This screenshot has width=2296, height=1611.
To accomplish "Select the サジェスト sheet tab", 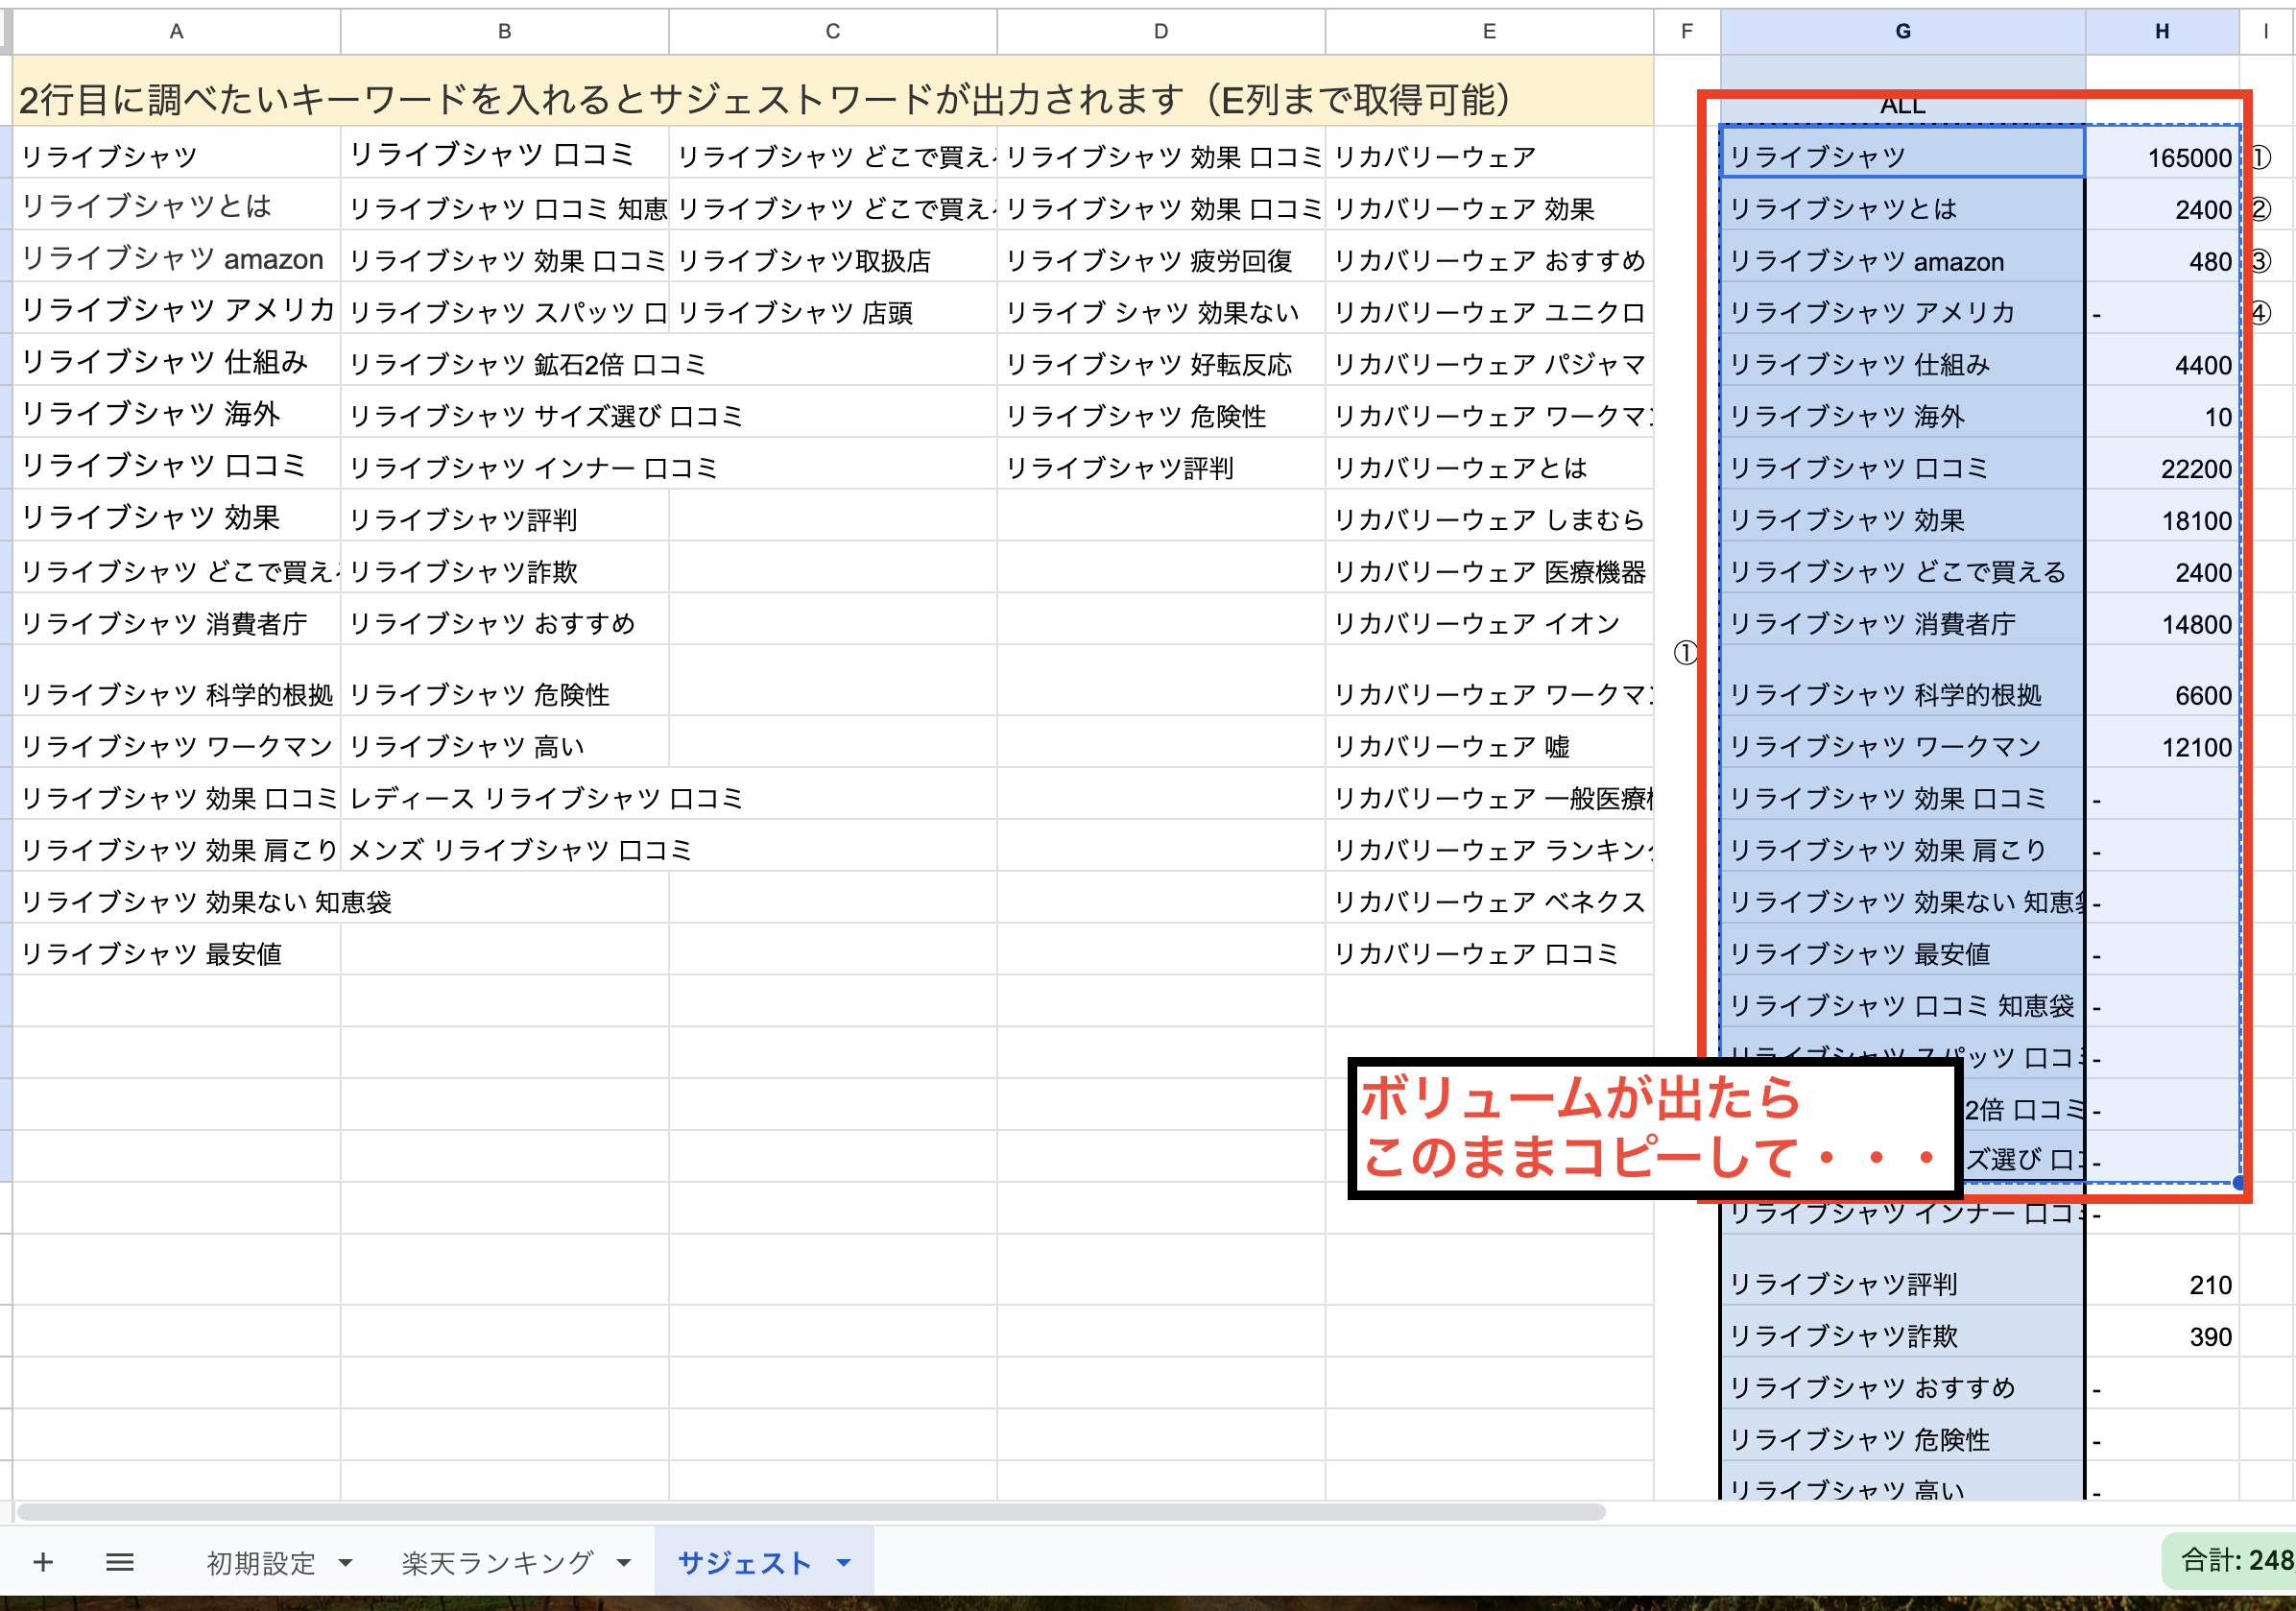I will pyautogui.click(x=744, y=1563).
